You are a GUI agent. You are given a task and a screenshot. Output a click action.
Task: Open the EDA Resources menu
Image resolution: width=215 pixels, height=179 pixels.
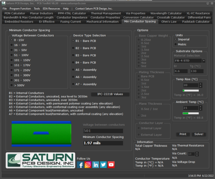tap(51, 9)
